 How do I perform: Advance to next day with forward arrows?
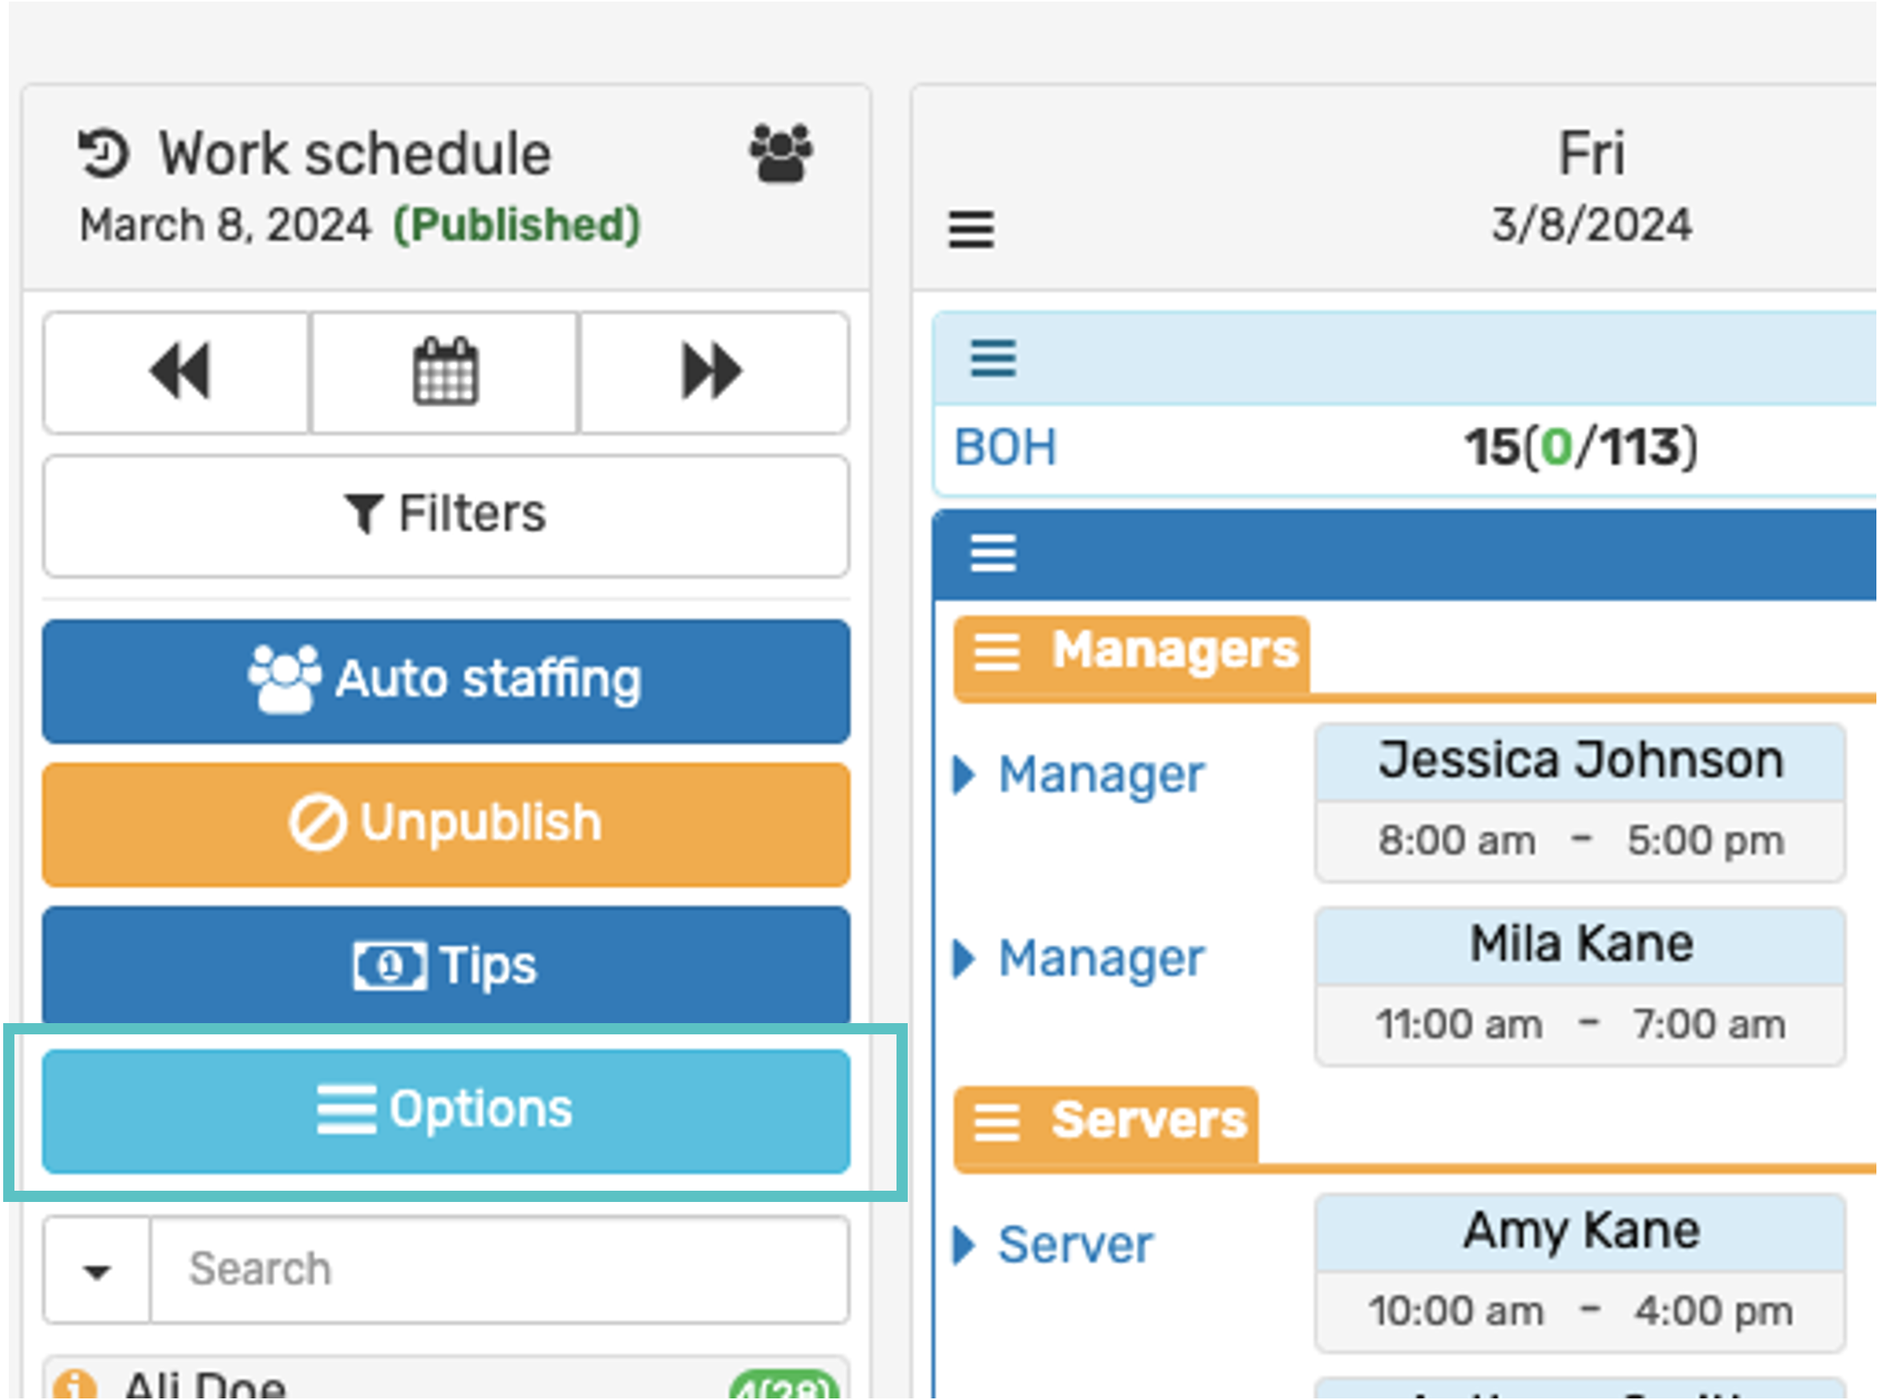pyautogui.click(x=713, y=371)
